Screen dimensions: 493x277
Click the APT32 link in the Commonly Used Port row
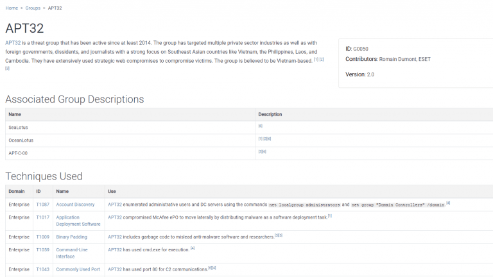[115, 269]
